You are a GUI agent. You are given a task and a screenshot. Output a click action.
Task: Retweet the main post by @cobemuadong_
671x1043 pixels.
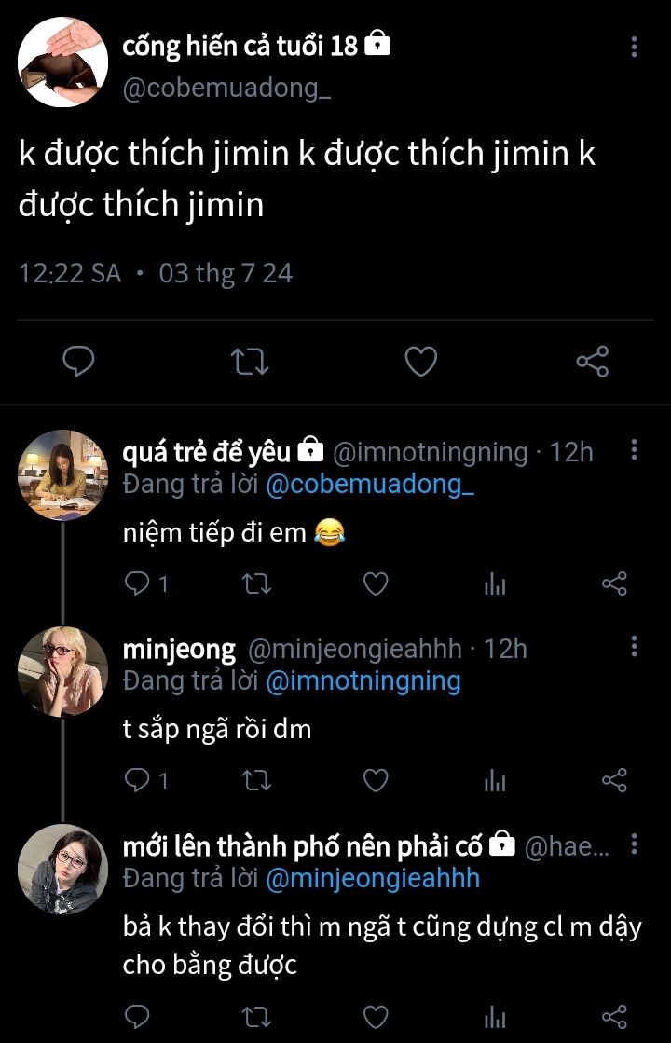coord(250,361)
